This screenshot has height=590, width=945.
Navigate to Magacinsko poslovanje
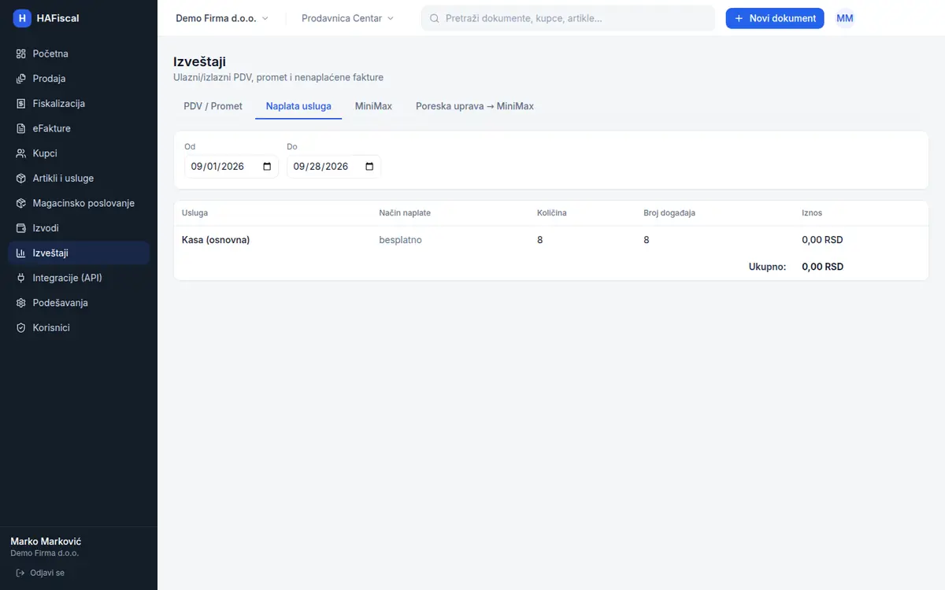click(79, 203)
